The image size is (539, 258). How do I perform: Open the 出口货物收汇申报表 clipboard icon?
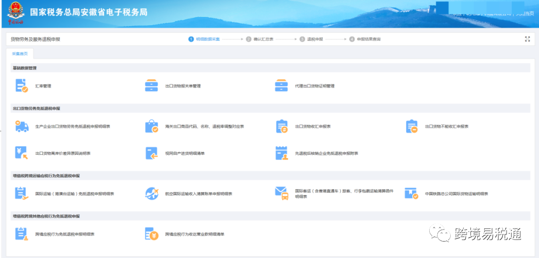point(281,127)
